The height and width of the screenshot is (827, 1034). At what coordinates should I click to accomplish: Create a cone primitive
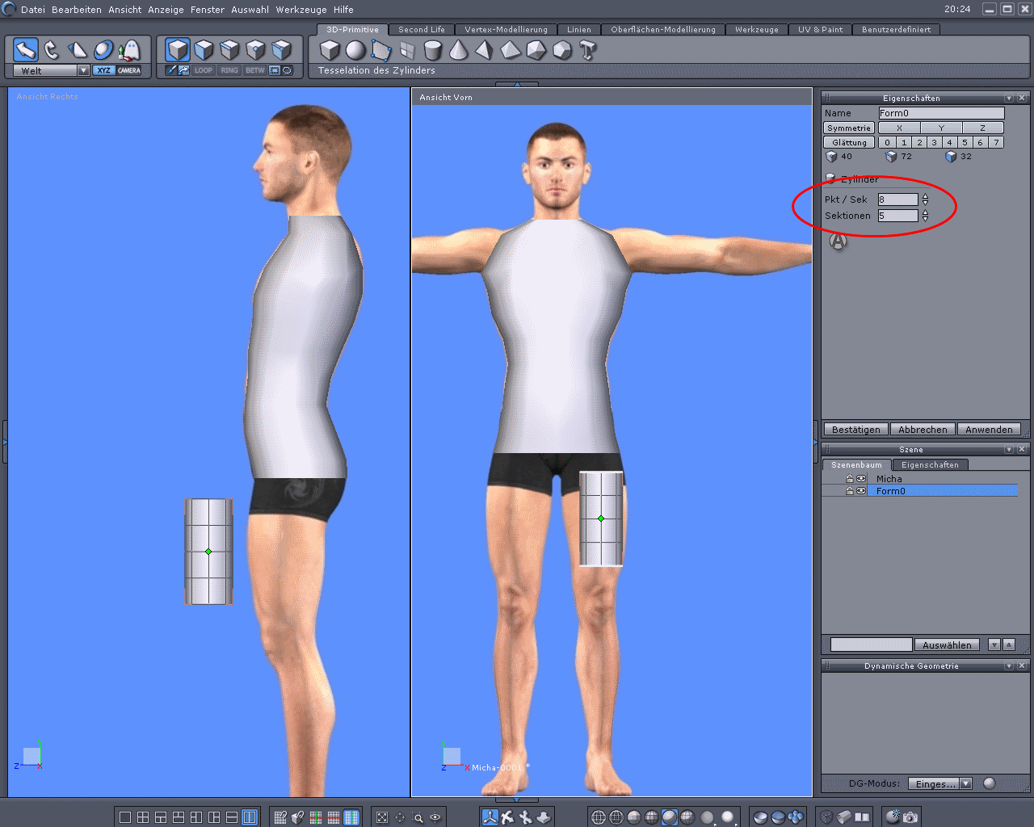point(459,50)
